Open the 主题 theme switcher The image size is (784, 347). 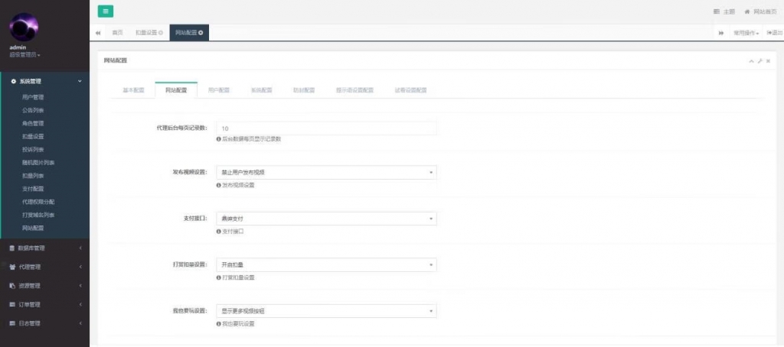pos(724,11)
